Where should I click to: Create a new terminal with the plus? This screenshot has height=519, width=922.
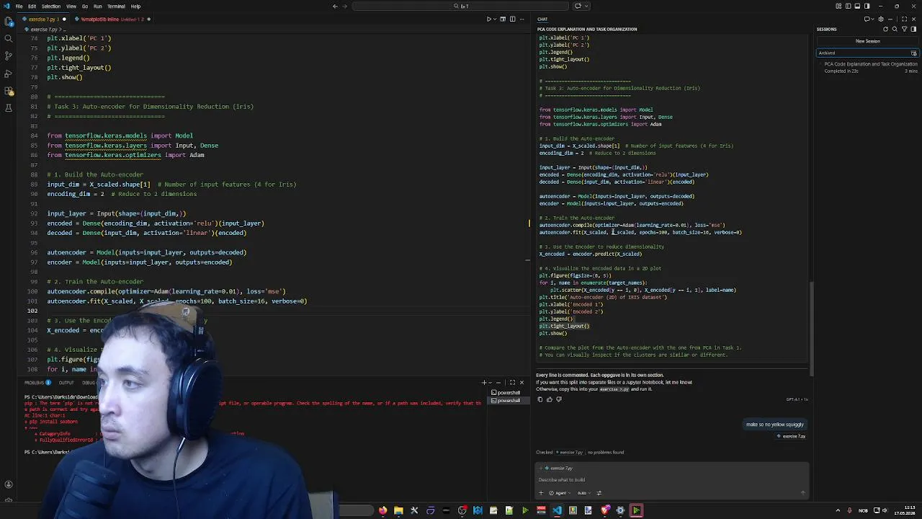(x=484, y=383)
